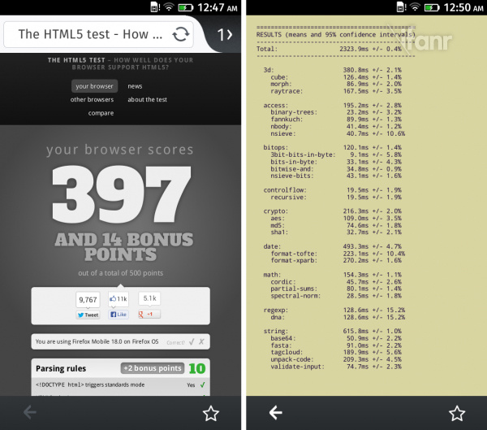Click the 'crypto:' results row

pos(332,211)
